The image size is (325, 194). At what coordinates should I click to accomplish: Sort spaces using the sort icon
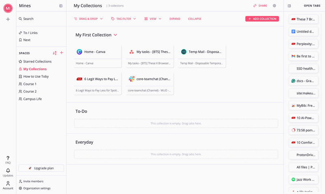coord(54,53)
